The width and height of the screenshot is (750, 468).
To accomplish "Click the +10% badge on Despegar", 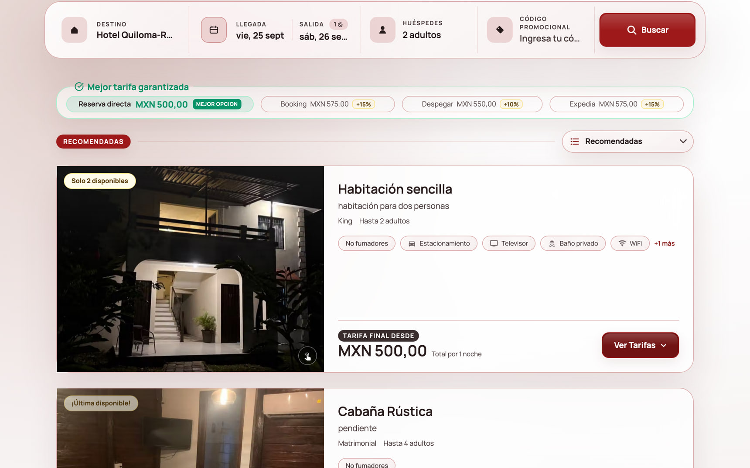I will (511, 104).
